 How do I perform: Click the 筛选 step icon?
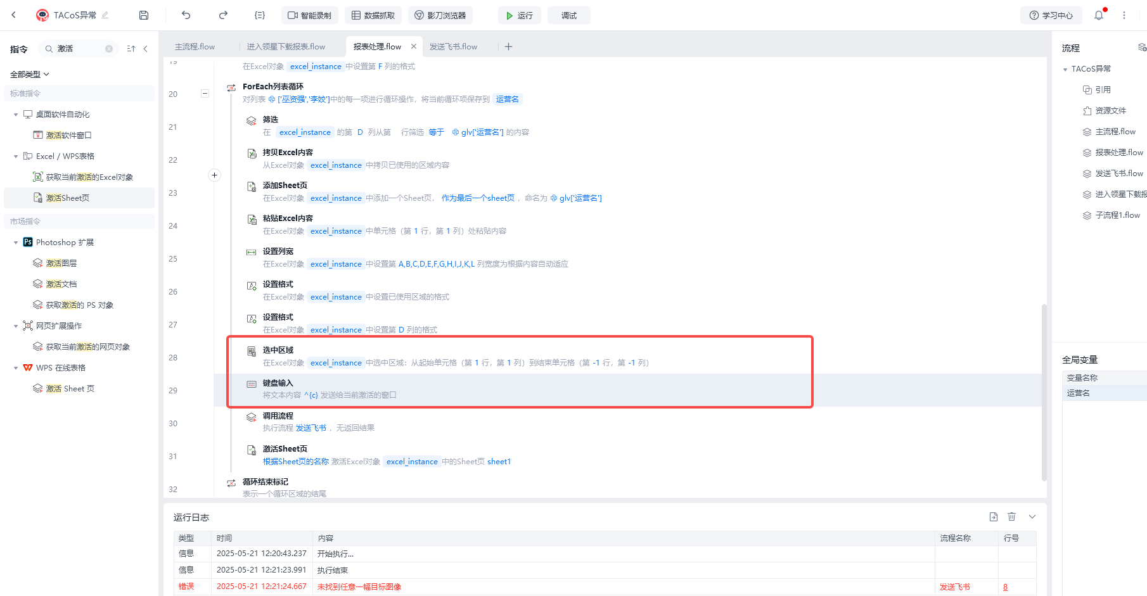point(252,120)
